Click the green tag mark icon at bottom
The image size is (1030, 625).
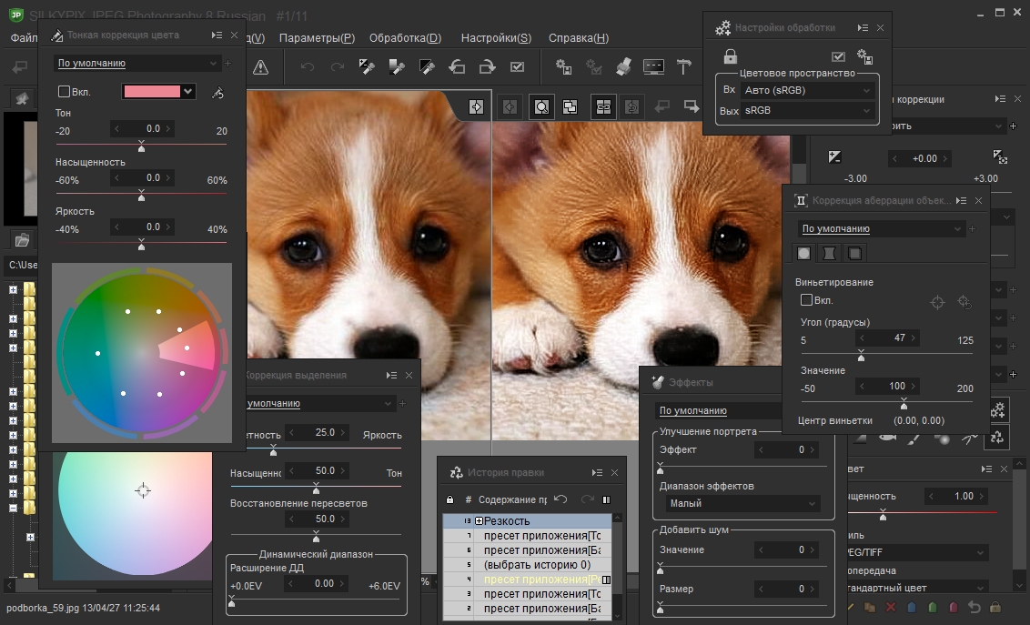[933, 608]
